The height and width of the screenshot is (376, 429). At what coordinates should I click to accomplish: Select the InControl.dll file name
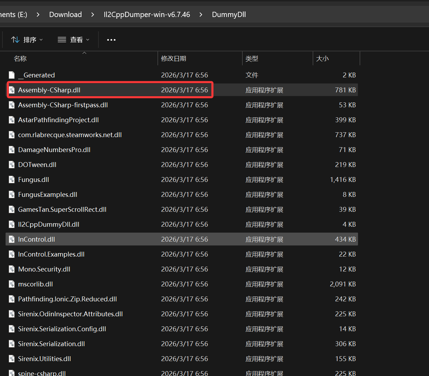(x=37, y=239)
